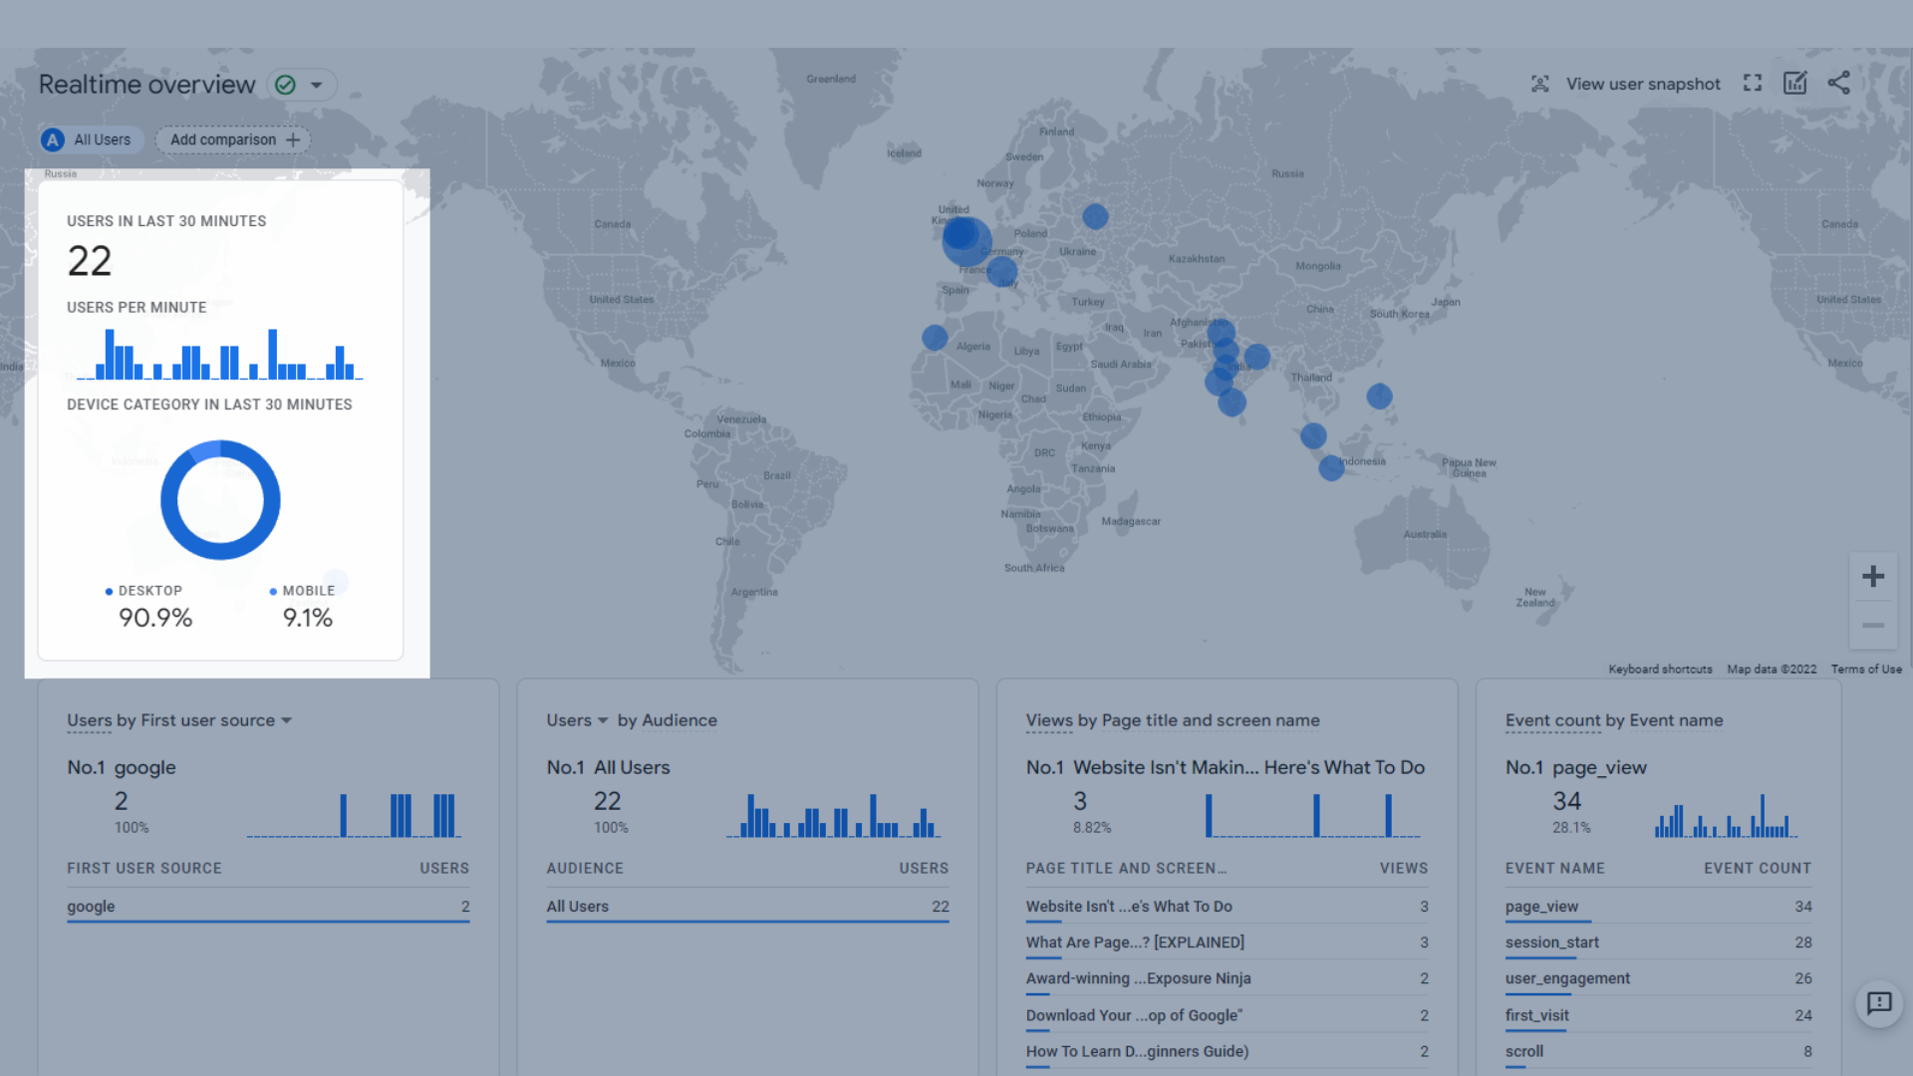Viewport: 1913px width, 1076px height.
Task: Expand the Realtime overview status dropdown arrow
Action: [317, 85]
